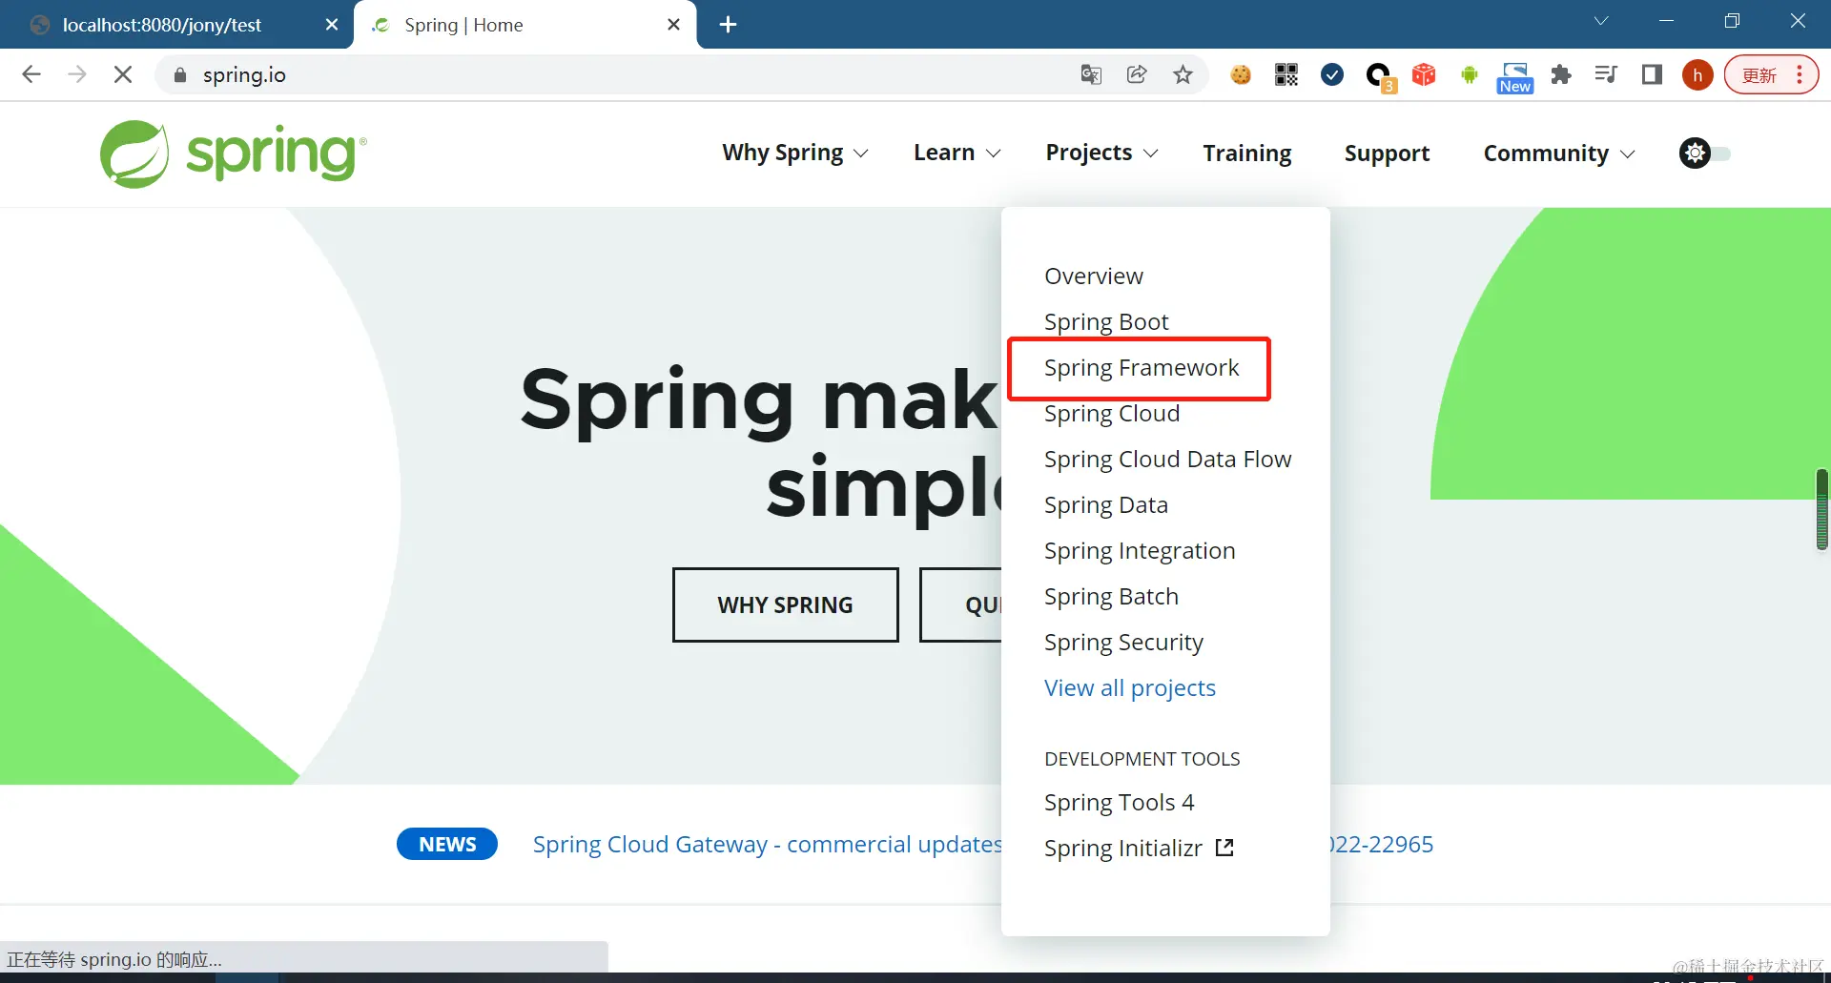Click the View all projects link
The width and height of the screenshot is (1831, 983).
click(1130, 688)
